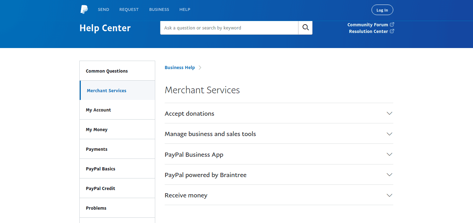Open the Help menu item
473x223 pixels.
point(185,9)
